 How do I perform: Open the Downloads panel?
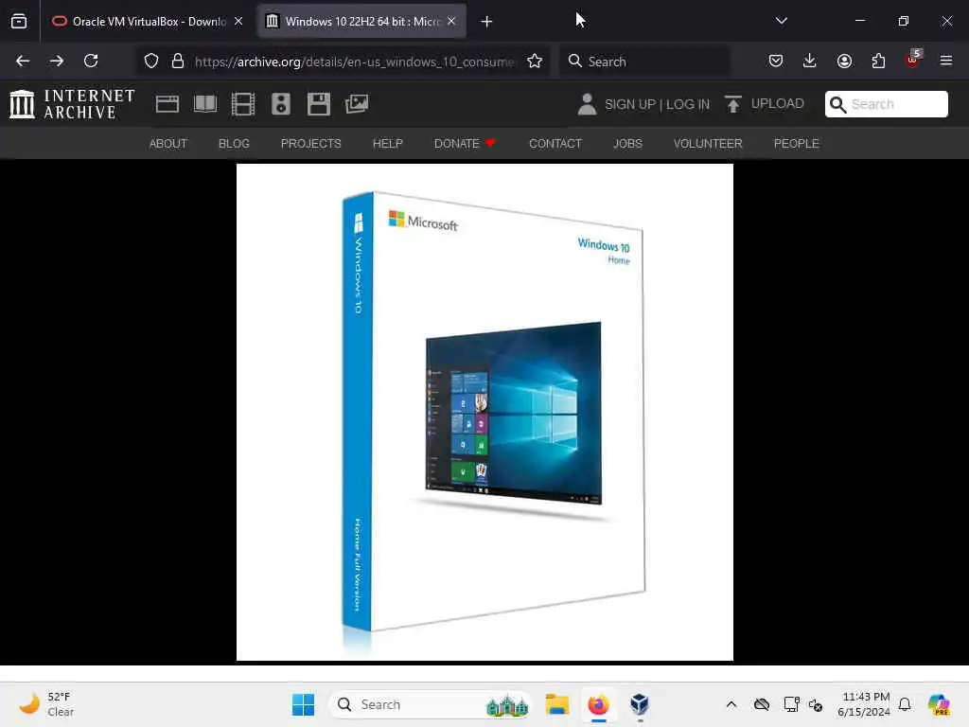pyautogui.click(x=810, y=61)
